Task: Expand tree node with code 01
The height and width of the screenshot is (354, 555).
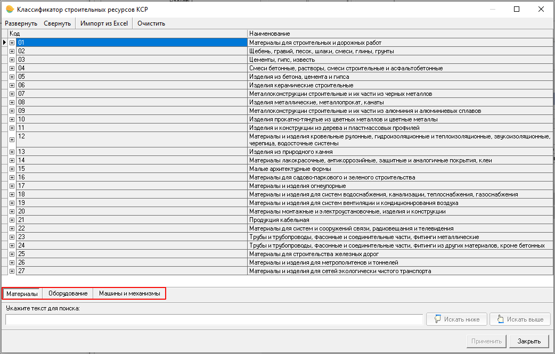Action: tap(12, 43)
